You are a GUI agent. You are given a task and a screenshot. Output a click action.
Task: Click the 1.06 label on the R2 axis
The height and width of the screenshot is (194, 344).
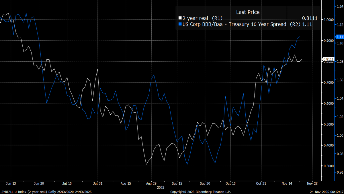coord(340,80)
